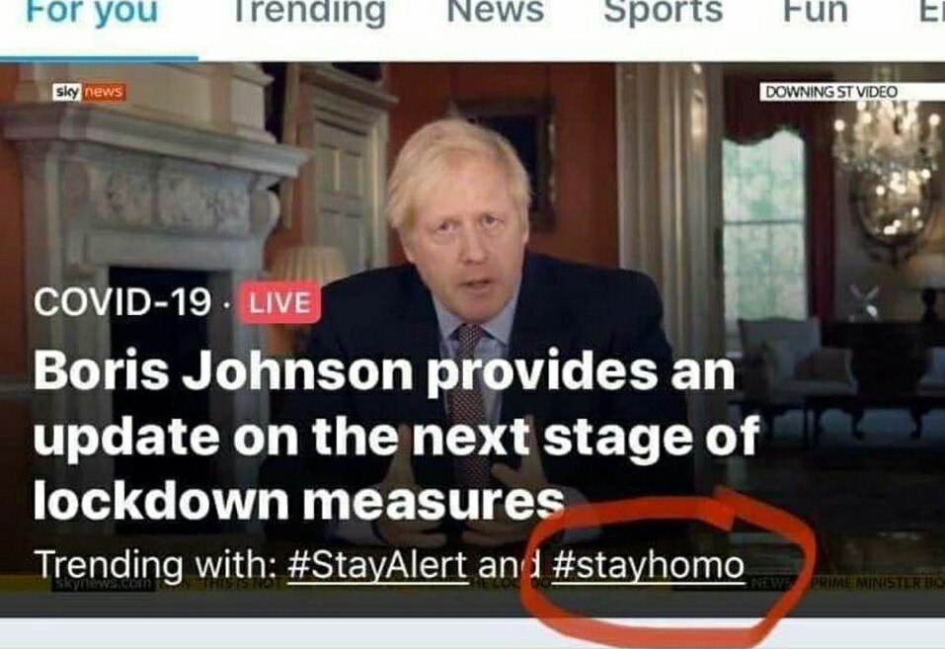This screenshot has height=649, width=945.
Task: Select the News tab
Action: tap(496, 10)
